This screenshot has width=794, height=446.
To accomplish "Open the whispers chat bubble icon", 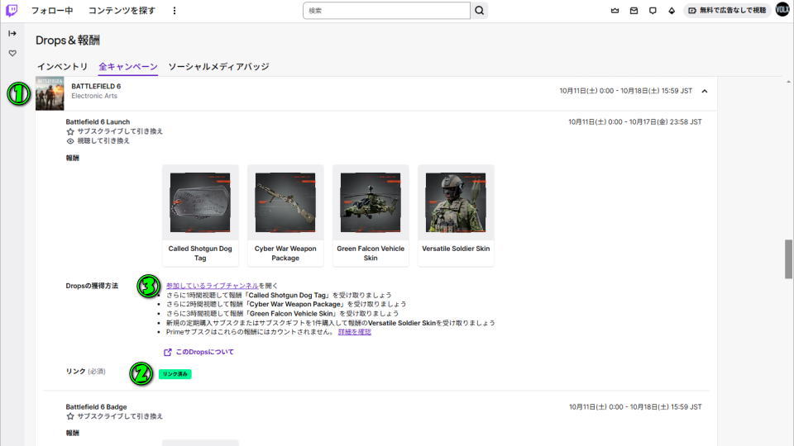I will pyautogui.click(x=653, y=11).
